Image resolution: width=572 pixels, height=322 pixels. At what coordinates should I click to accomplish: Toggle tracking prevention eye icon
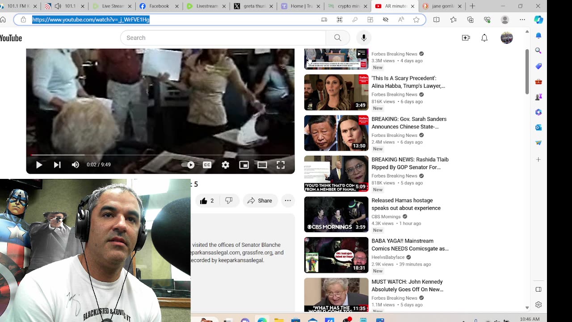coord(386,20)
